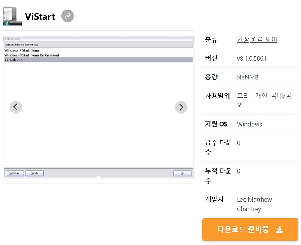Viewport: 301px width, 245px height.
Task: Click the Get More button in screenshot
Action: click(x=15, y=173)
